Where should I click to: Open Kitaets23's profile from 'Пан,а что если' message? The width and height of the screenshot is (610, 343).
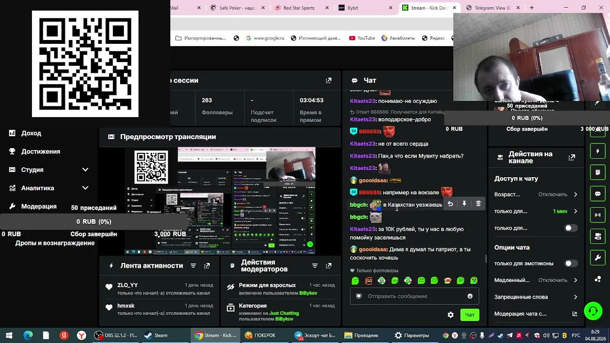point(363,156)
